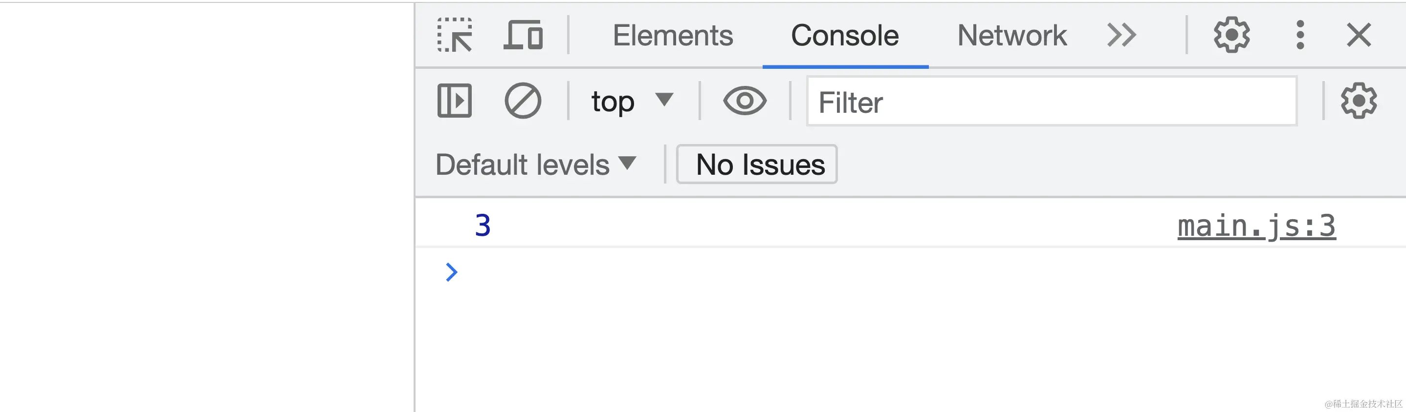The image size is (1406, 412).
Task: Show more tabs with double chevron
Action: tap(1121, 36)
